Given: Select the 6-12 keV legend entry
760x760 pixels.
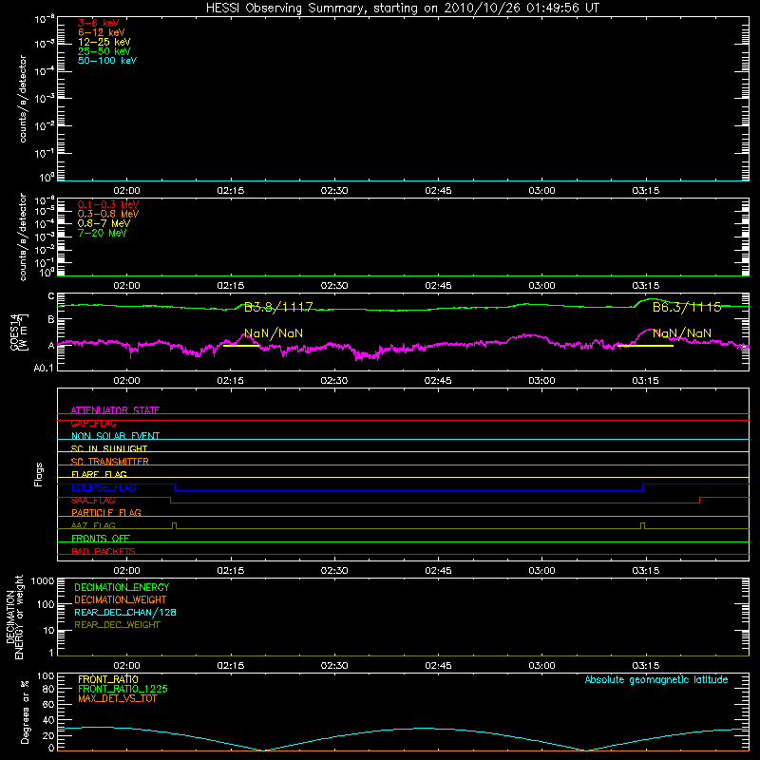Looking at the screenshot, I should pyautogui.click(x=101, y=32).
